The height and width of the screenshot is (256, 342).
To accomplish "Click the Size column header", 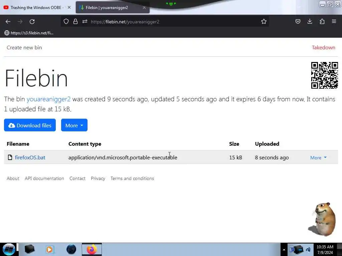I will click(234, 144).
